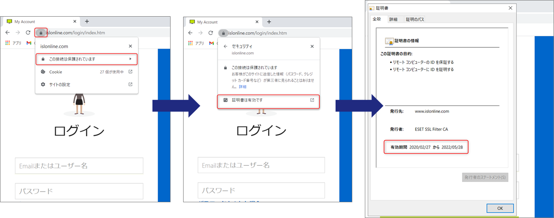Image resolution: width=554 pixels, height=218 pixels.
Task: Click the ログイン heading in the left browser
Action: tap(79, 131)
